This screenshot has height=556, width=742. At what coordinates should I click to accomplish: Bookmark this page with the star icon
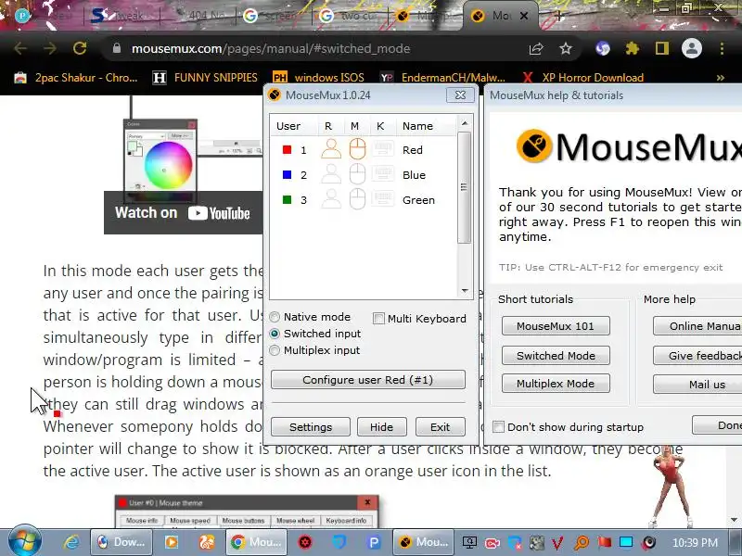[x=566, y=48]
